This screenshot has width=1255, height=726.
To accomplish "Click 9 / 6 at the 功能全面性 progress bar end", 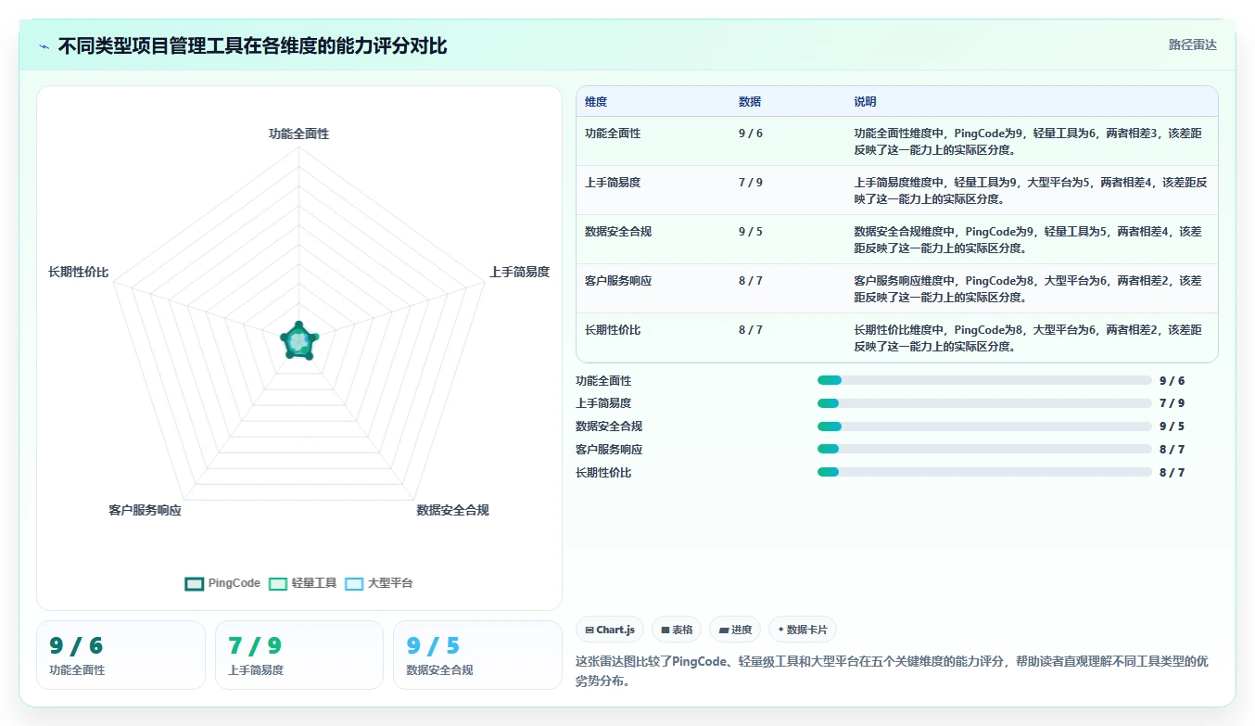I will (1172, 381).
